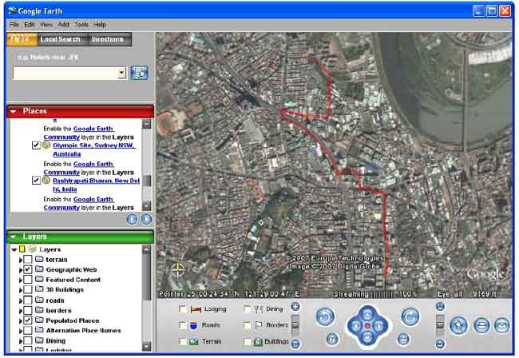The height and width of the screenshot is (358, 519).
Task: Open the Add menu
Action: click(x=63, y=25)
